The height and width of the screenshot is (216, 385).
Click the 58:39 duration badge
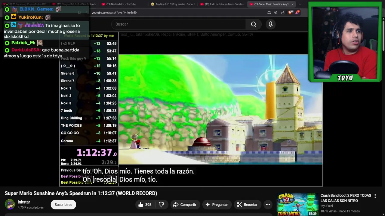[313, 214]
